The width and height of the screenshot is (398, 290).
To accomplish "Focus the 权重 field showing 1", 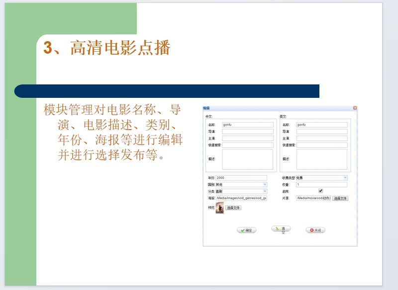I will pyautogui.click(x=321, y=185).
